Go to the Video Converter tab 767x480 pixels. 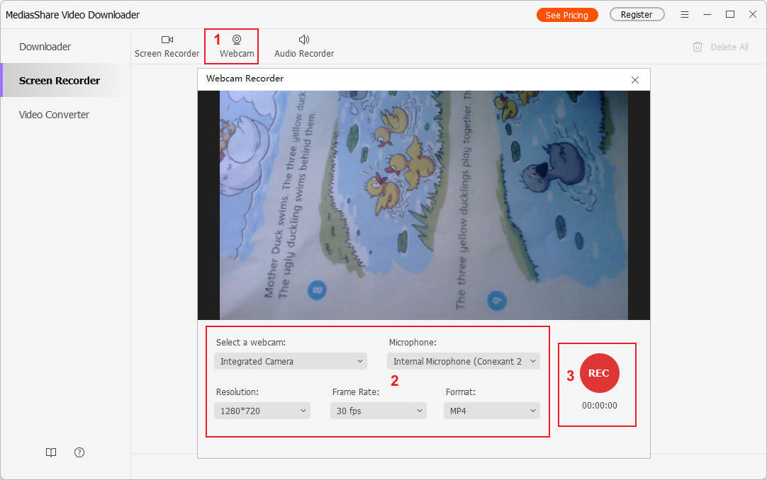click(x=54, y=115)
